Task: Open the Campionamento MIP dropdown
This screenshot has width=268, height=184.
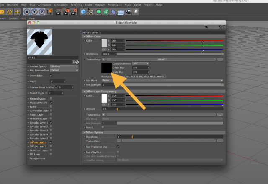Action: pyautogui.click(x=141, y=63)
